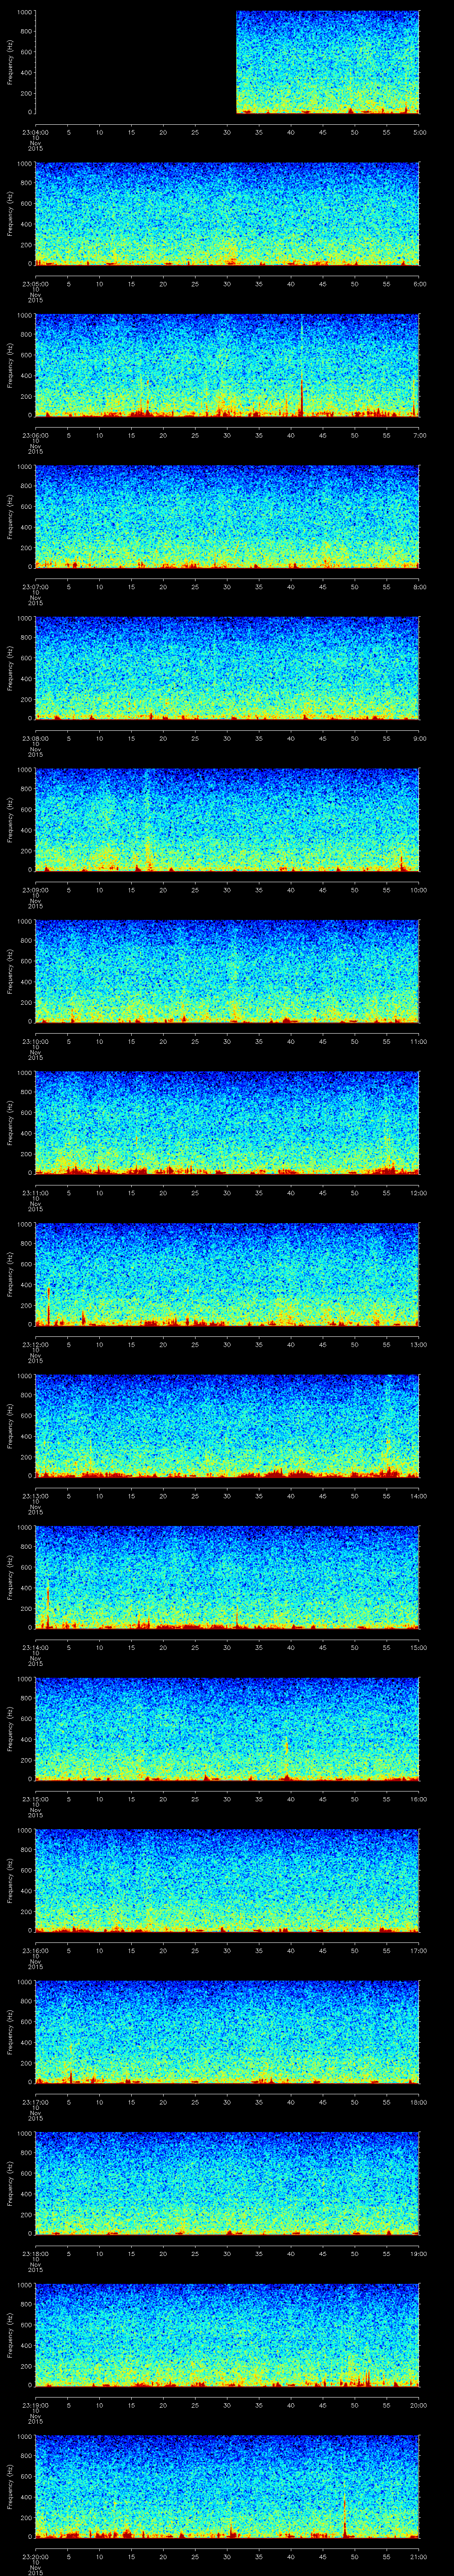Open the spectrogram panel starting at 23:14:00

(x=227, y=1577)
